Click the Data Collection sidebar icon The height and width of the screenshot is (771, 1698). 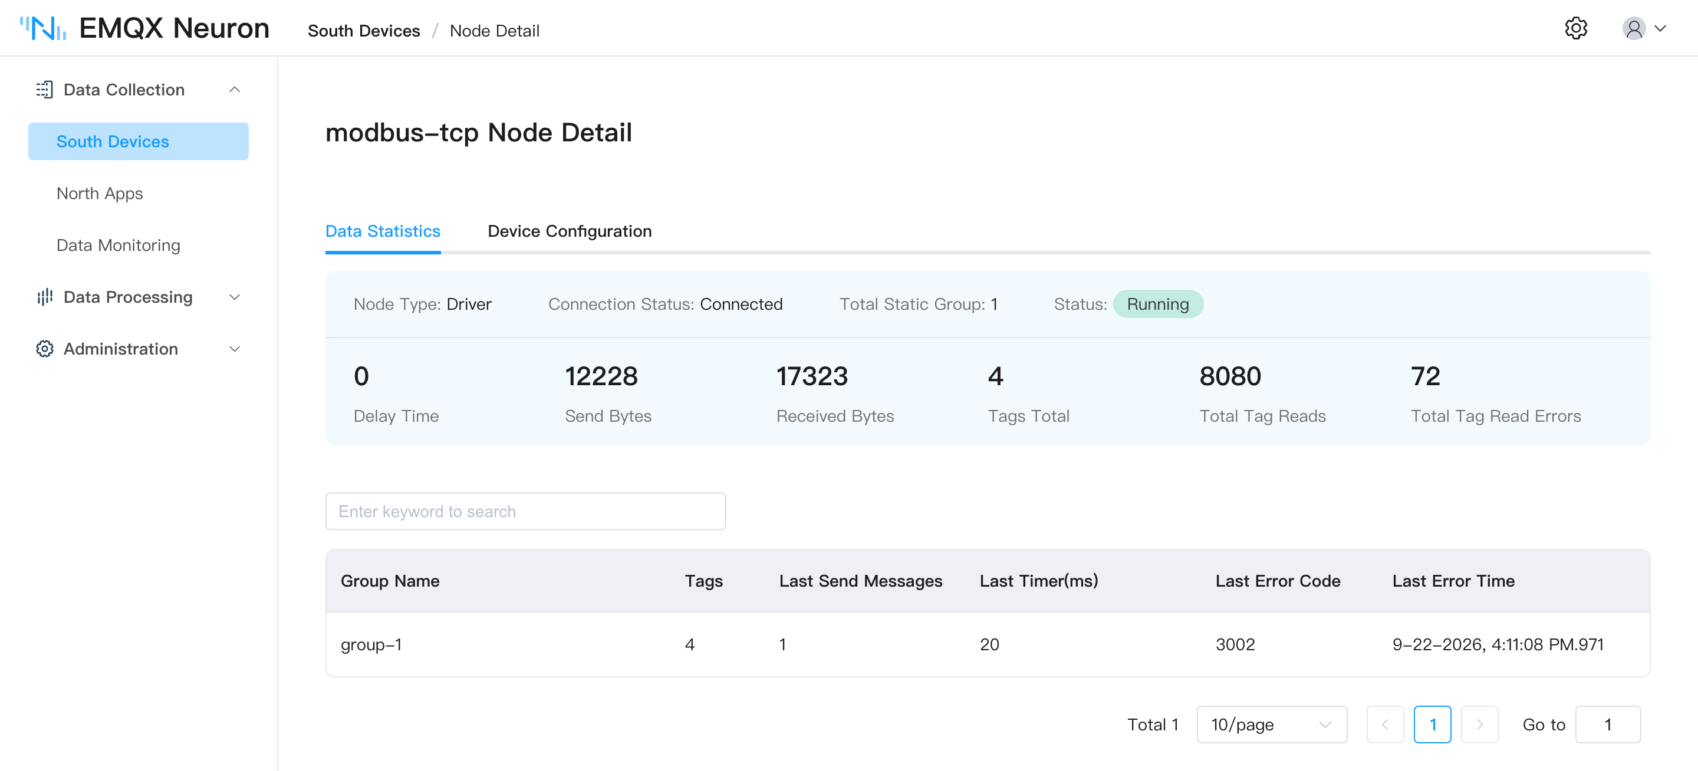tap(44, 90)
